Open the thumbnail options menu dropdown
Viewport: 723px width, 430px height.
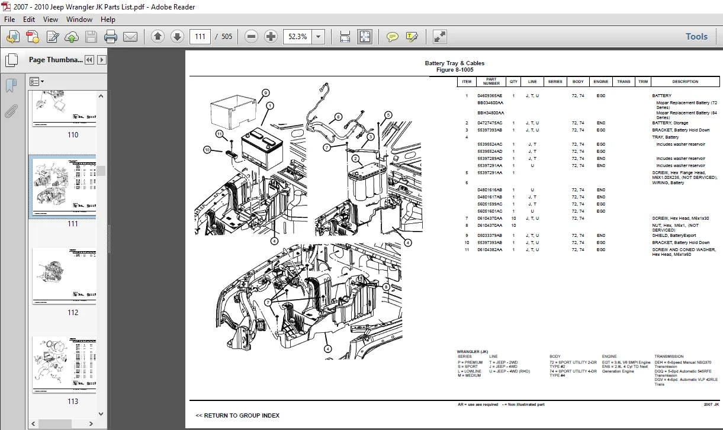click(x=37, y=81)
